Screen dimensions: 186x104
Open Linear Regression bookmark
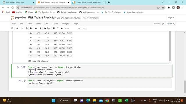133,12
